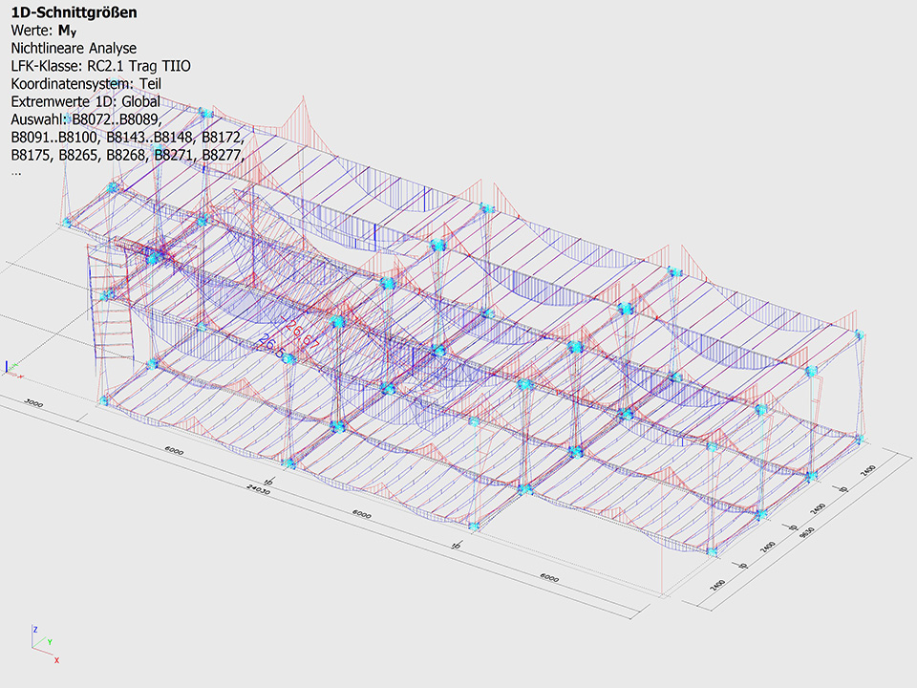Click the lowest 2400 dimension label

pos(717,584)
